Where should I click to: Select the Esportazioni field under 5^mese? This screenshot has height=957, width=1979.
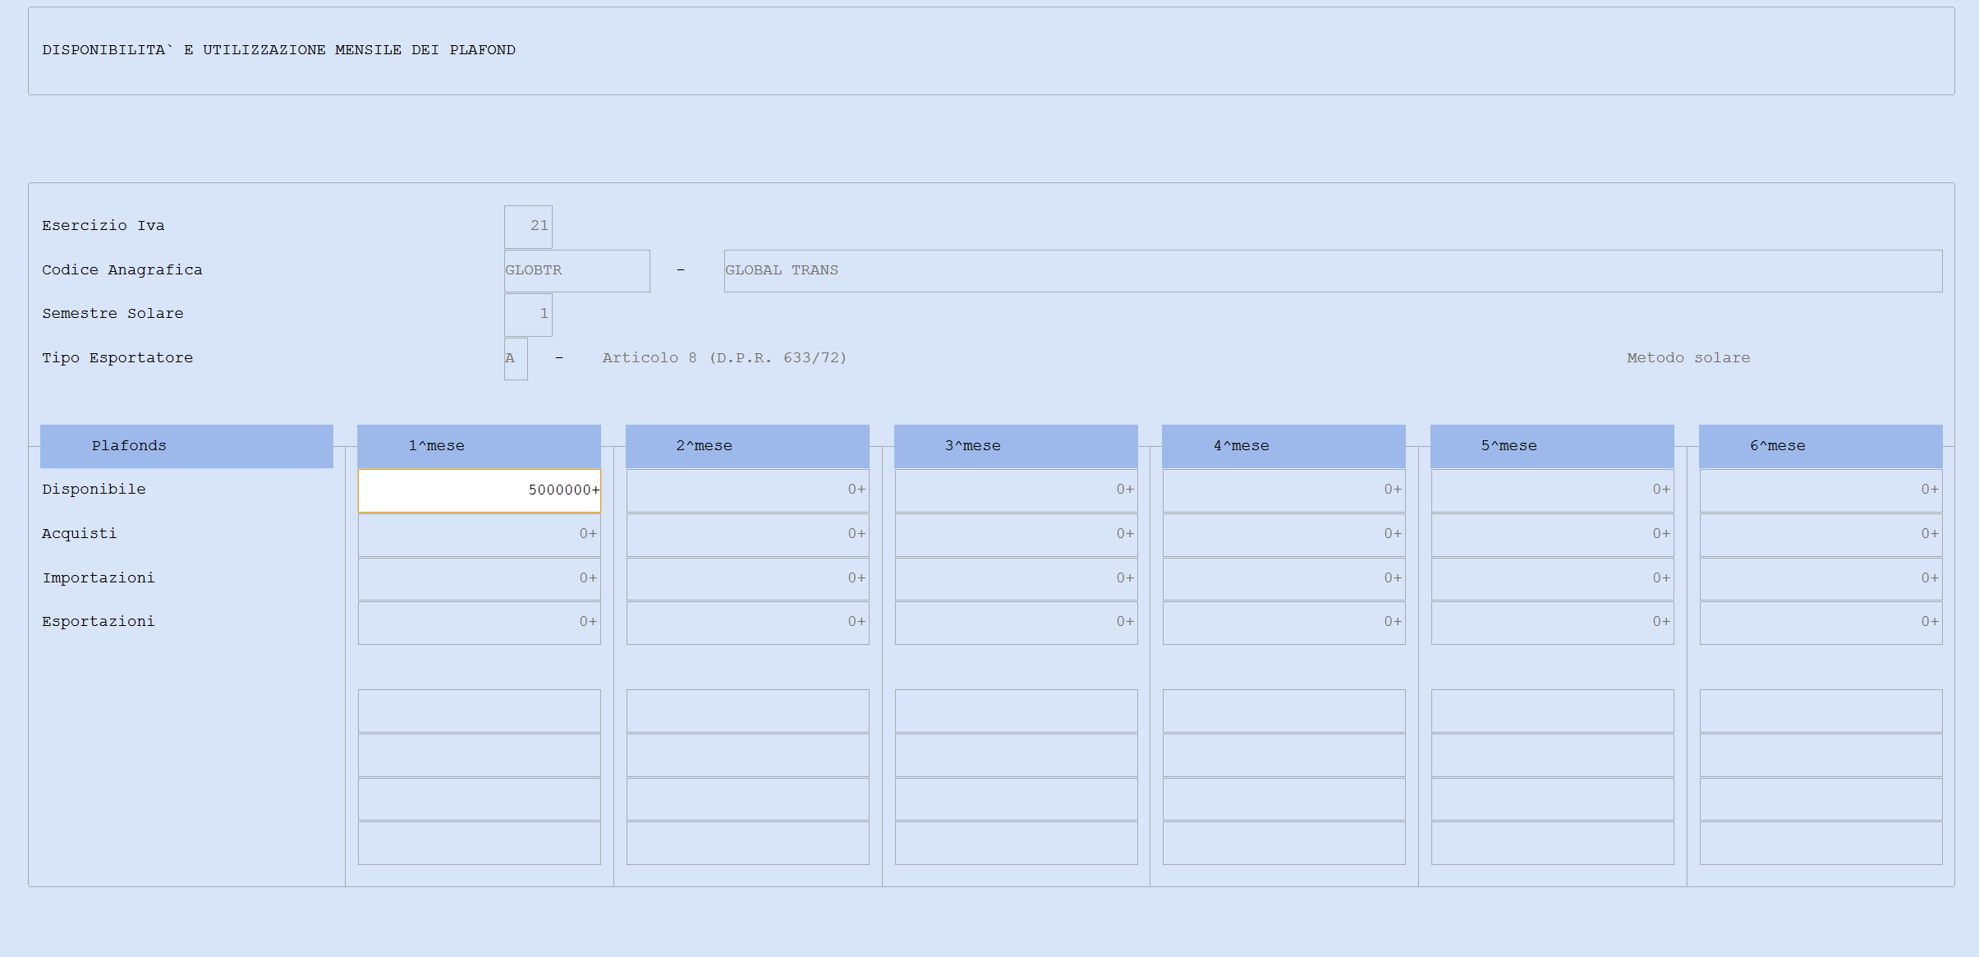(x=1552, y=623)
